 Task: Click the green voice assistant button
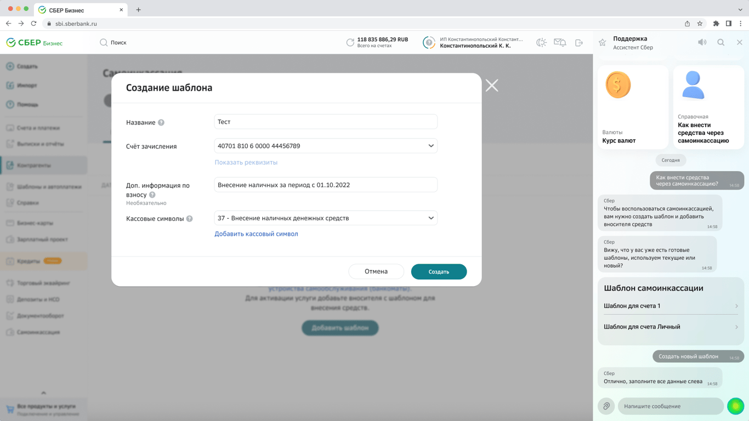pyautogui.click(x=735, y=406)
